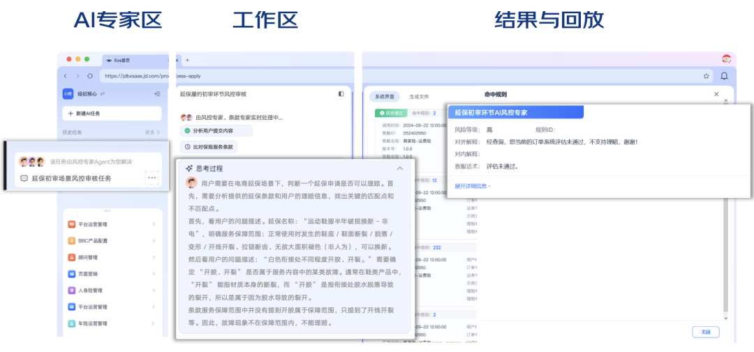754x352 pixels.
Task: Click the three-dot menu on 延保初审场景风控审核任务
Action: pos(152,178)
